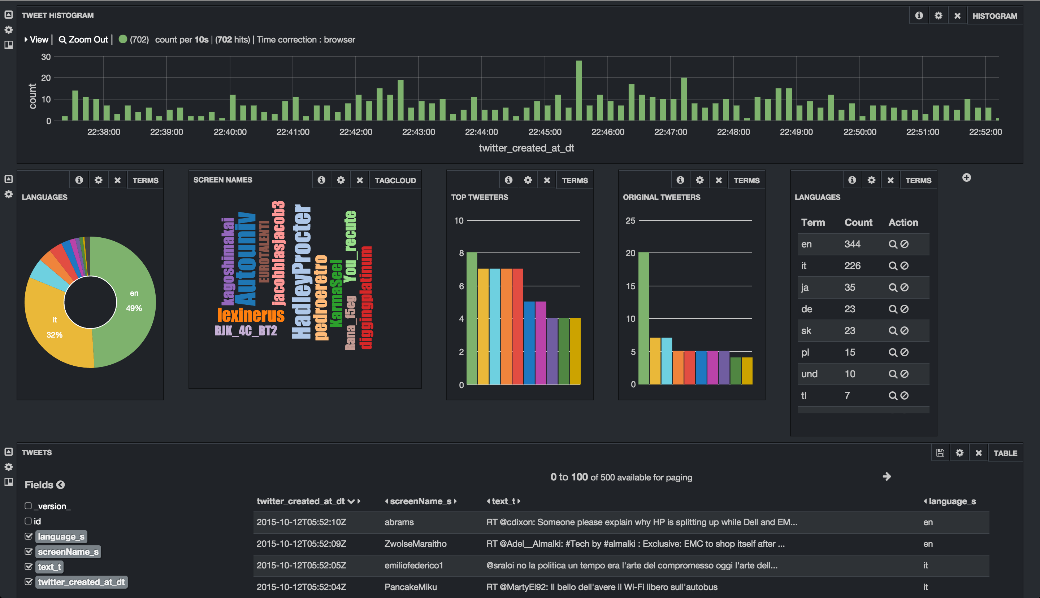Click the green histogram series color dot
Viewport: 1040px width, 598px height.
tap(122, 39)
